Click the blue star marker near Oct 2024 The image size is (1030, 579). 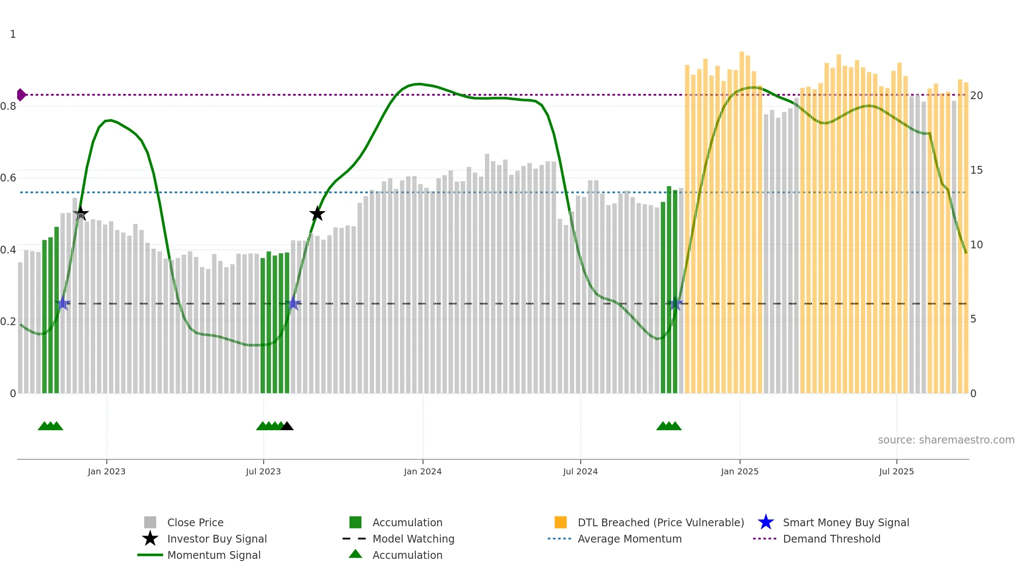(x=675, y=303)
